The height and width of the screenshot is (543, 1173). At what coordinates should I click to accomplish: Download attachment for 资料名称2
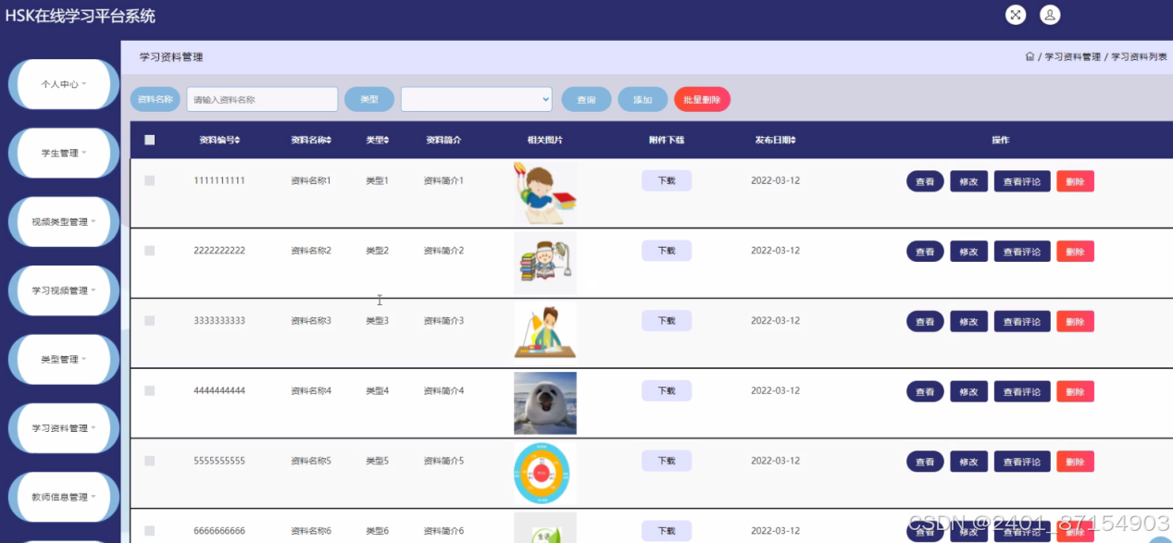pyautogui.click(x=667, y=251)
